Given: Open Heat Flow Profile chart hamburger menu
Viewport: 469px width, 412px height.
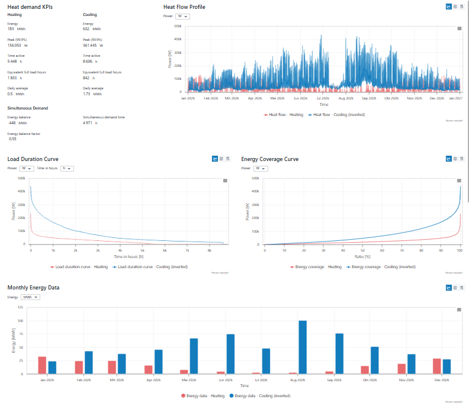Looking at the screenshot, I should click(460, 28).
